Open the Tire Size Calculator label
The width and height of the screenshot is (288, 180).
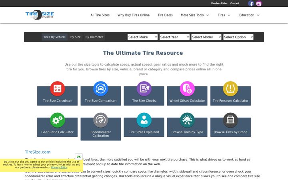(x=57, y=101)
